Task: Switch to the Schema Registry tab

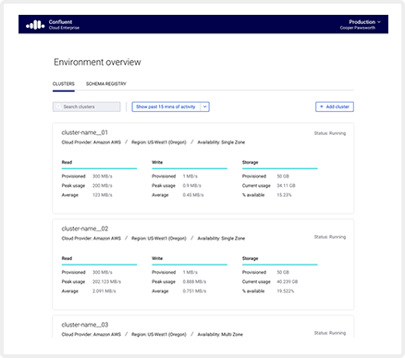Action: (106, 84)
